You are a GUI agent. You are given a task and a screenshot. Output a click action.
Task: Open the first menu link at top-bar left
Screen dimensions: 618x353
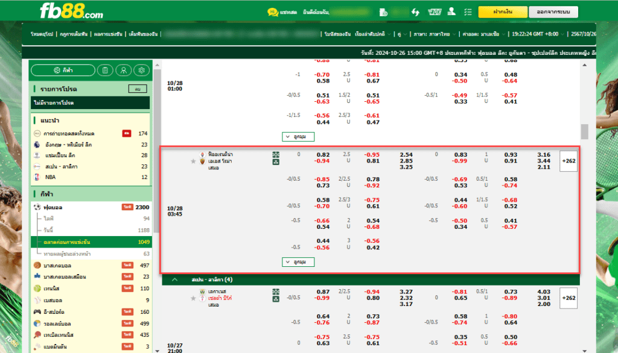pos(42,34)
